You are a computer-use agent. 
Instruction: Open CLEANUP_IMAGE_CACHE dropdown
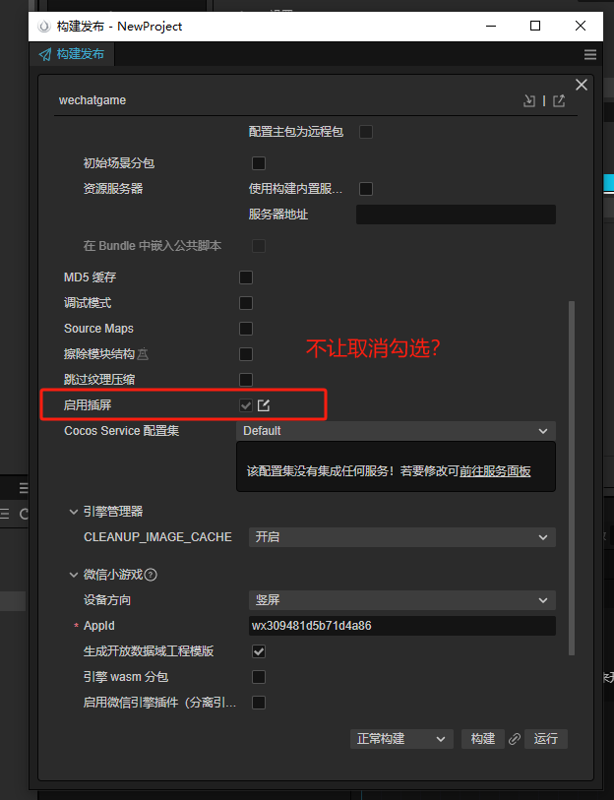tap(402, 537)
